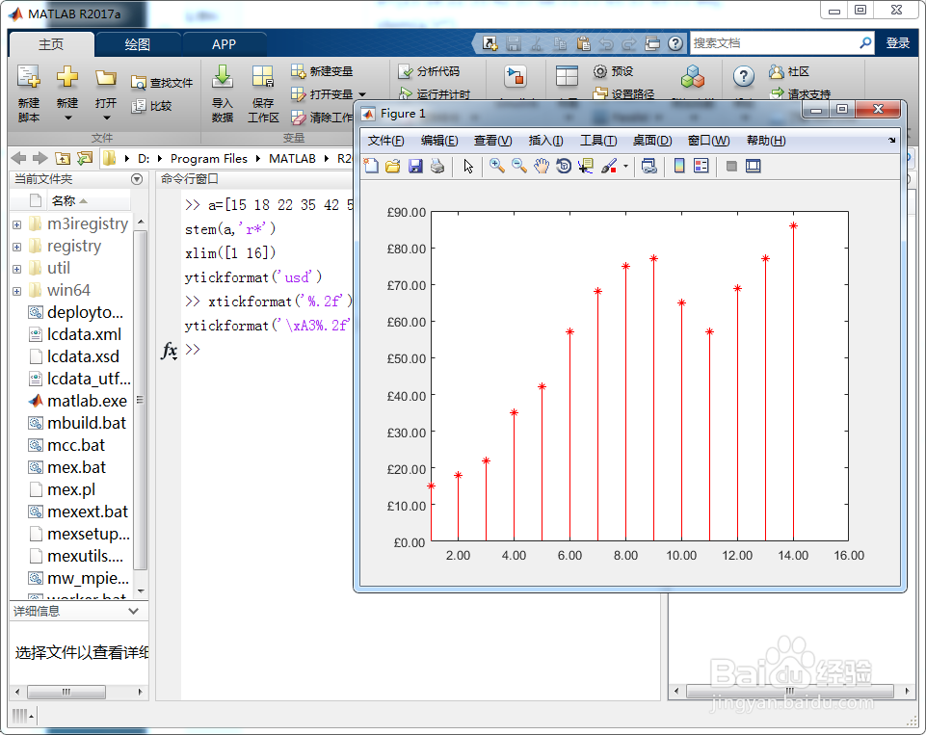This screenshot has width=926, height=735.
Task: Open 查看(V) menu in Figure 1
Action: [492, 141]
